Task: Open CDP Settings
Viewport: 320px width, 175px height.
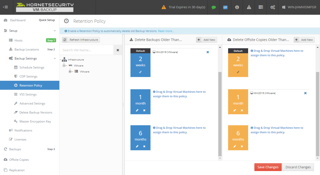Action: tap(28, 76)
